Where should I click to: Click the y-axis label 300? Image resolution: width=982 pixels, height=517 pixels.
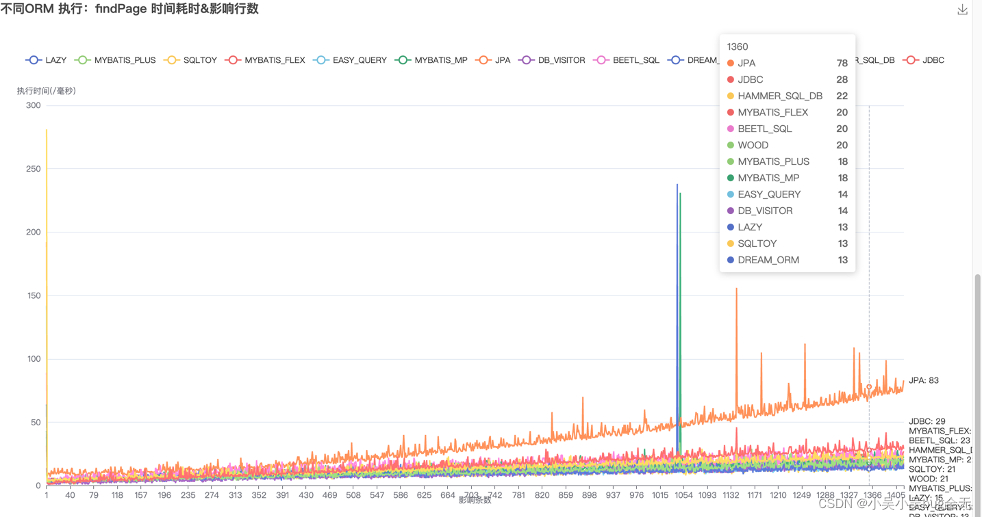pyautogui.click(x=33, y=105)
